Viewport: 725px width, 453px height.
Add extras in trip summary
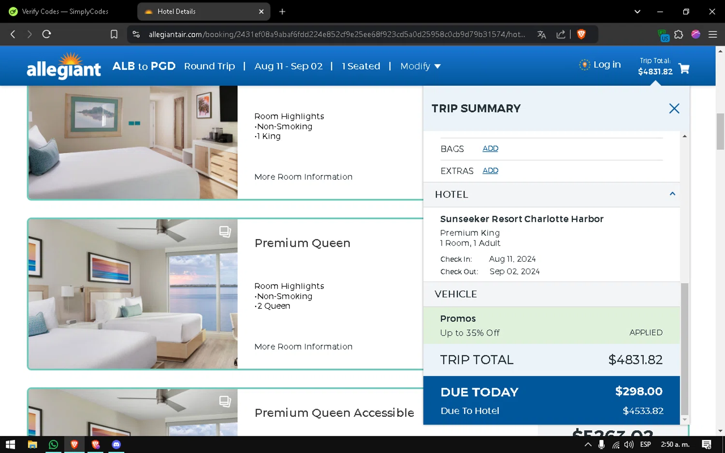pyautogui.click(x=490, y=170)
